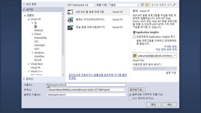This screenshot has height=113, width=201.
Task: Open the detailed information link
Action: tap(171, 46)
